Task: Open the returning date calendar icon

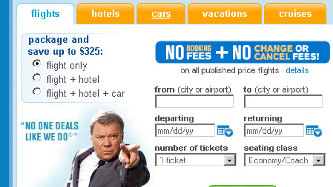Action: tap(314, 131)
